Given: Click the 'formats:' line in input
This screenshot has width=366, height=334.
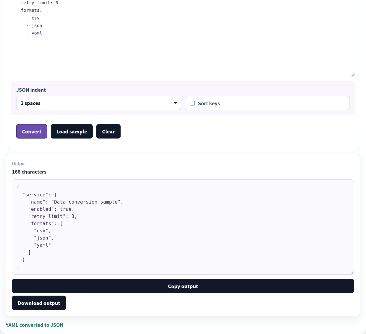Looking at the screenshot, I should [x=31, y=10].
